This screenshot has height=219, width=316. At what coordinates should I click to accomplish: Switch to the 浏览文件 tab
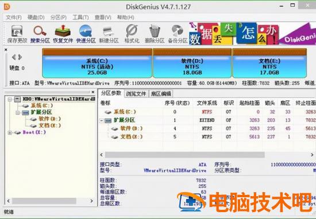pos(136,93)
